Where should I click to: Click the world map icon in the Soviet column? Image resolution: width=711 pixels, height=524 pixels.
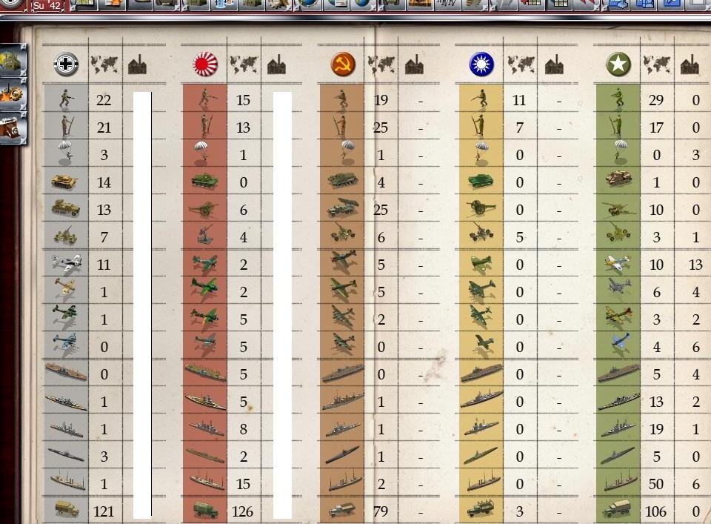click(381, 65)
